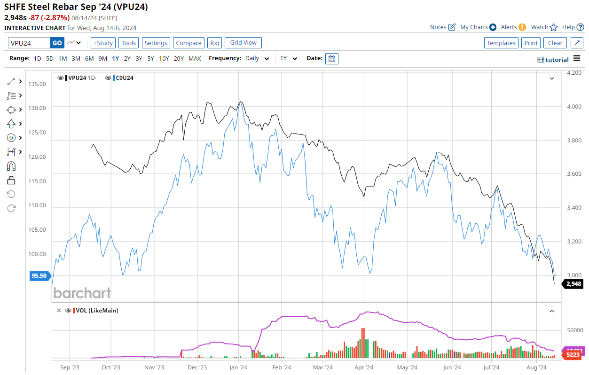Open the date calendar picker
589x375 pixels.
[x=331, y=59]
